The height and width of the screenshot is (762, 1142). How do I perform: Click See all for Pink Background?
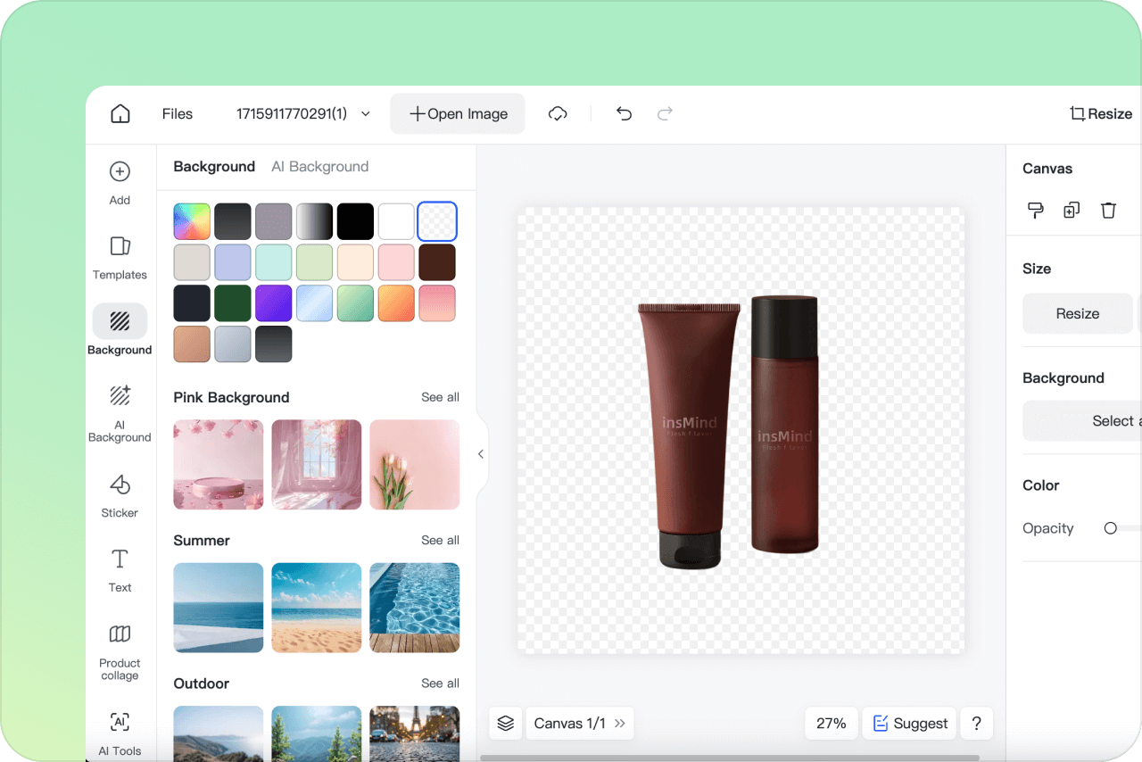point(441,397)
